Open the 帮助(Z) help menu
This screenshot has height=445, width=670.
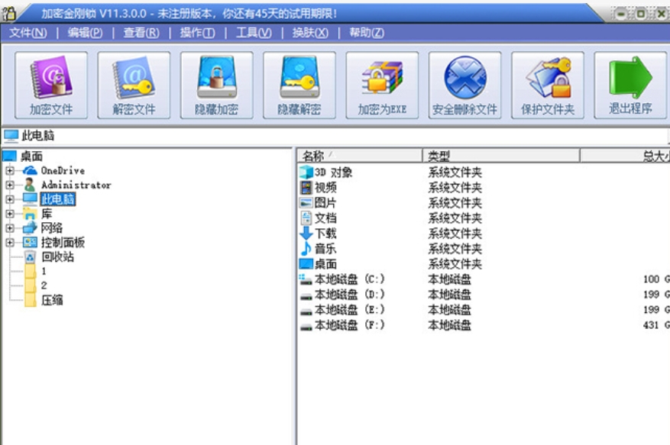coord(367,33)
